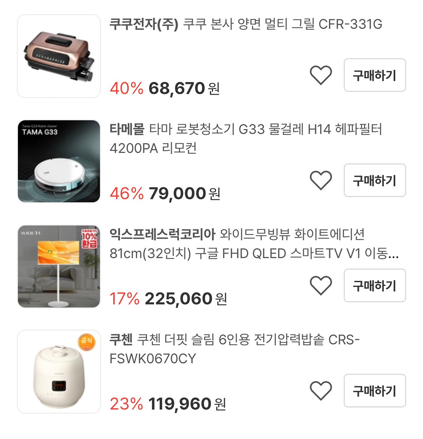Open Cuckoo multi grill product thumbnail
Viewport: 423px width, 439px height.
[59, 56]
